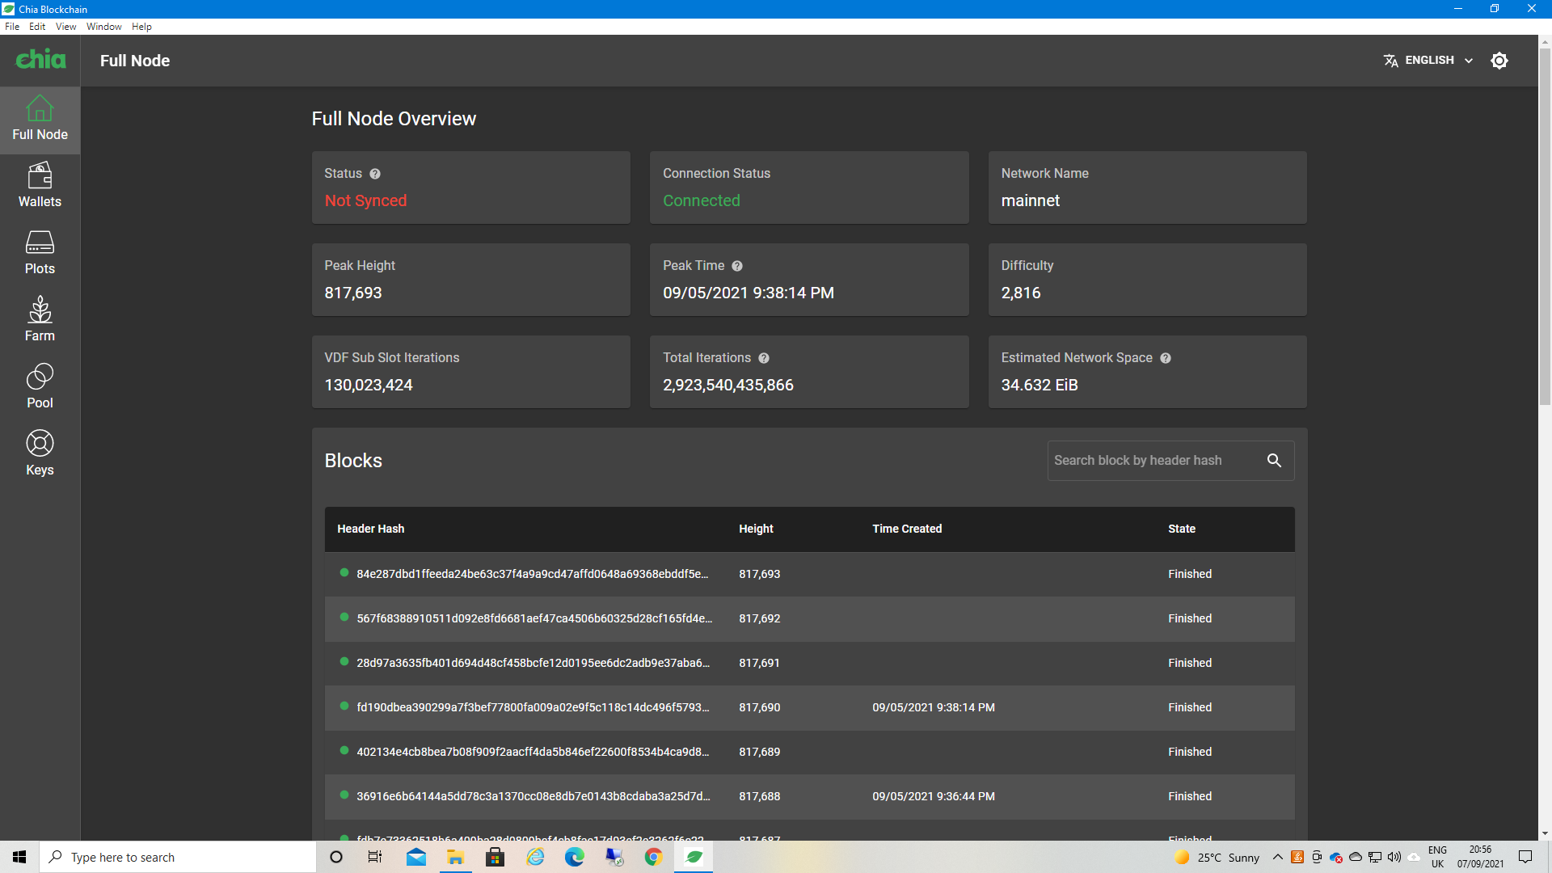Open block with hash 28d97a3635fb401d...
This screenshot has width=1552, height=873.
click(809, 663)
